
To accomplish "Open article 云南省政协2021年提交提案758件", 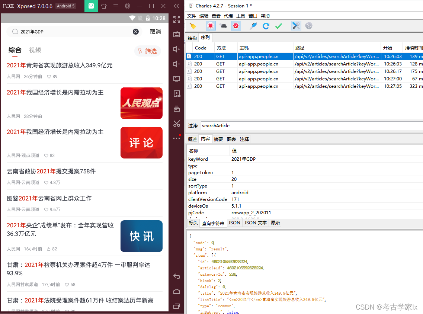I will pos(51,172).
